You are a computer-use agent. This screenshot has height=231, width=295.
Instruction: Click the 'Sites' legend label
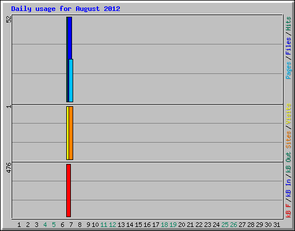point(288,140)
